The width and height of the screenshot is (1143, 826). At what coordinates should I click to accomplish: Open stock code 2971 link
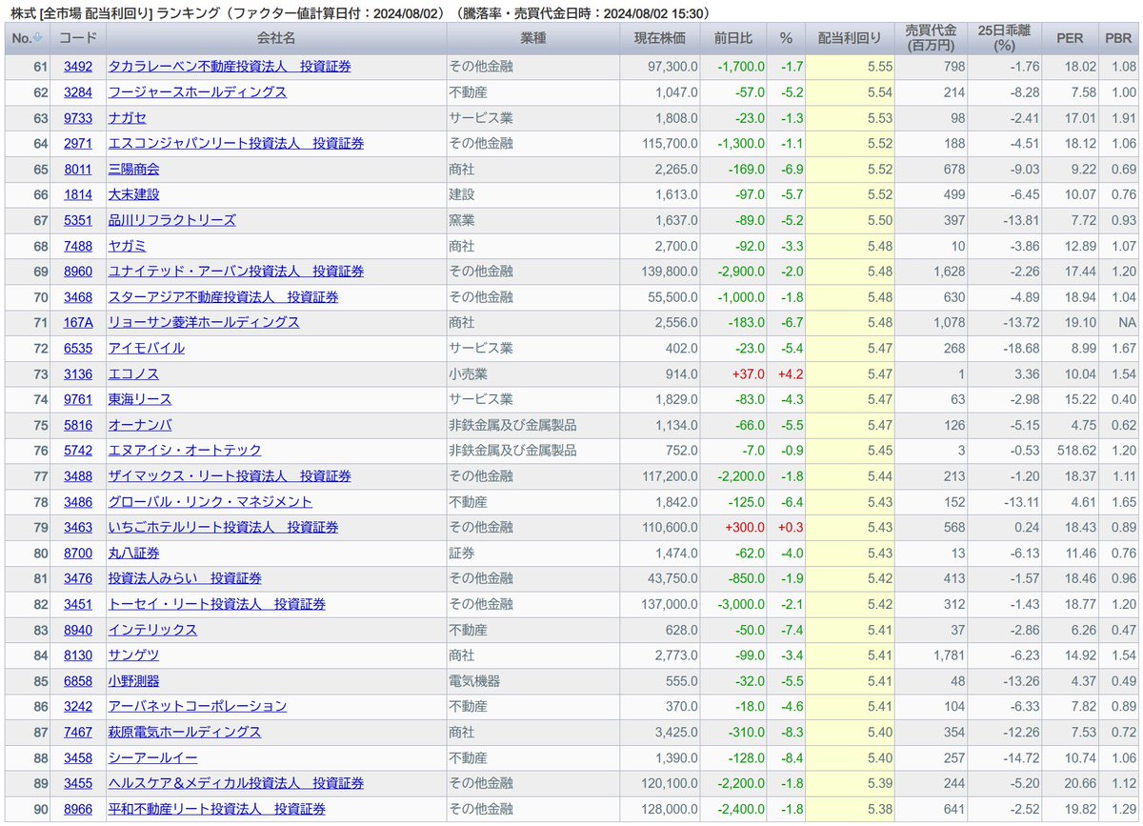pos(78,144)
